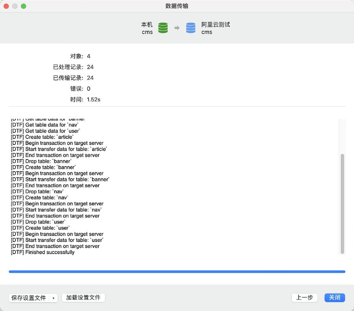The height and width of the screenshot is (311, 354).
Task: Click the blue target database icon
Action: [x=191, y=28]
